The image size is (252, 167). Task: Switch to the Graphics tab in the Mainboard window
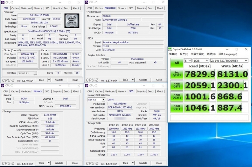tap(141, 8)
